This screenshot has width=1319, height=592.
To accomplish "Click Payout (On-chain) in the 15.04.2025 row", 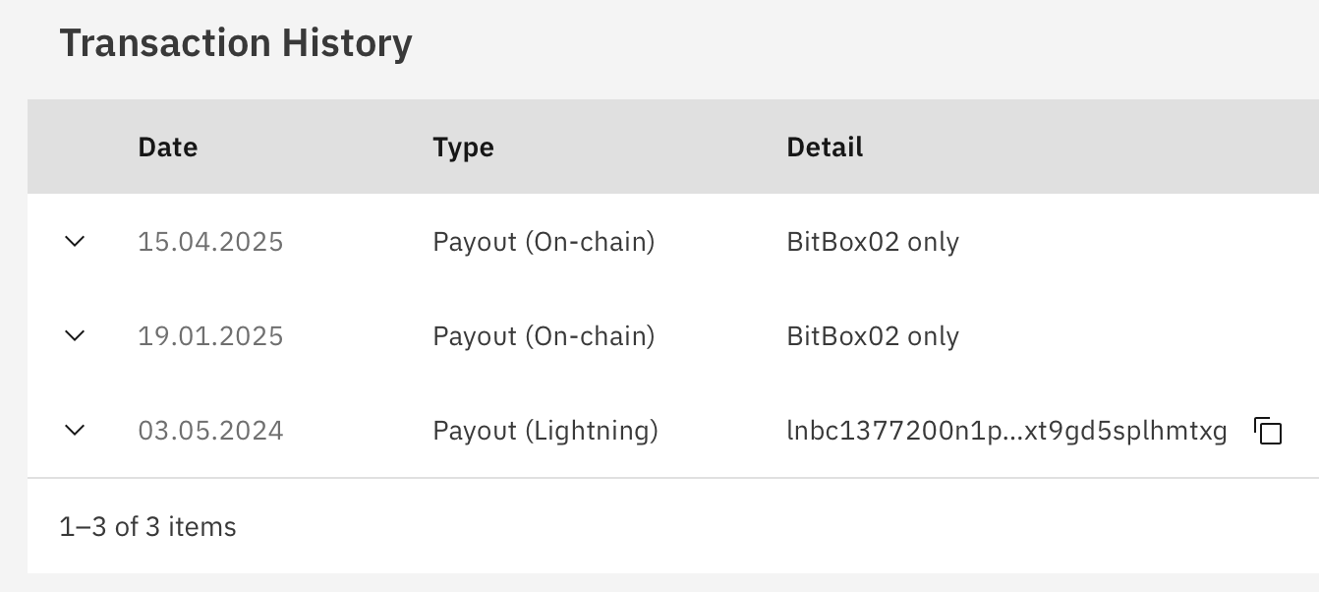I will 544,242.
